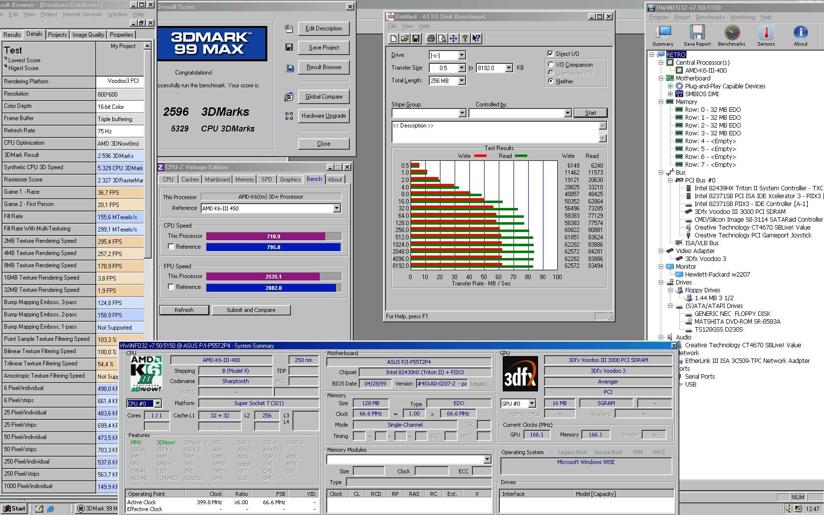The image size is (824, 515).
Task: Open the Total Length 256 MB dropdown
Action: pos(462,80)
